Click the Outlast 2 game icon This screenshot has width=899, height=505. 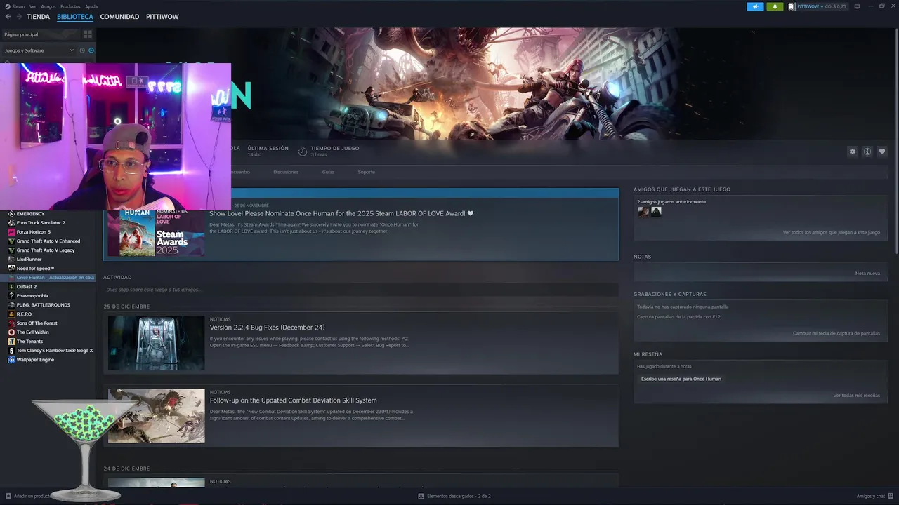pyautogui.click(x=11, y=287)
